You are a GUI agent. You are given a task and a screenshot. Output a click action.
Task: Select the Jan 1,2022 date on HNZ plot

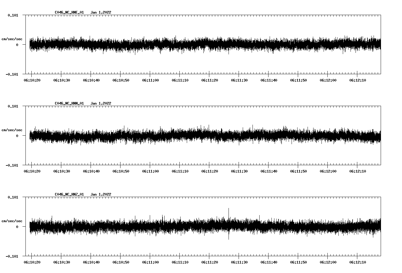tap(101, 194)
